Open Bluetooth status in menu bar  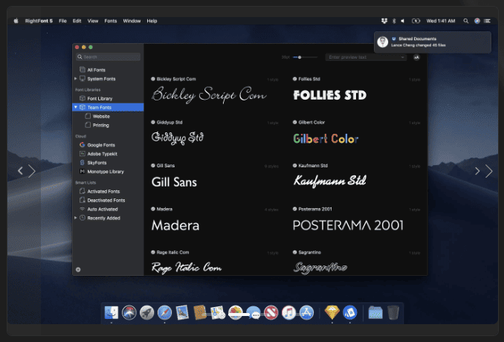(394, 21)
